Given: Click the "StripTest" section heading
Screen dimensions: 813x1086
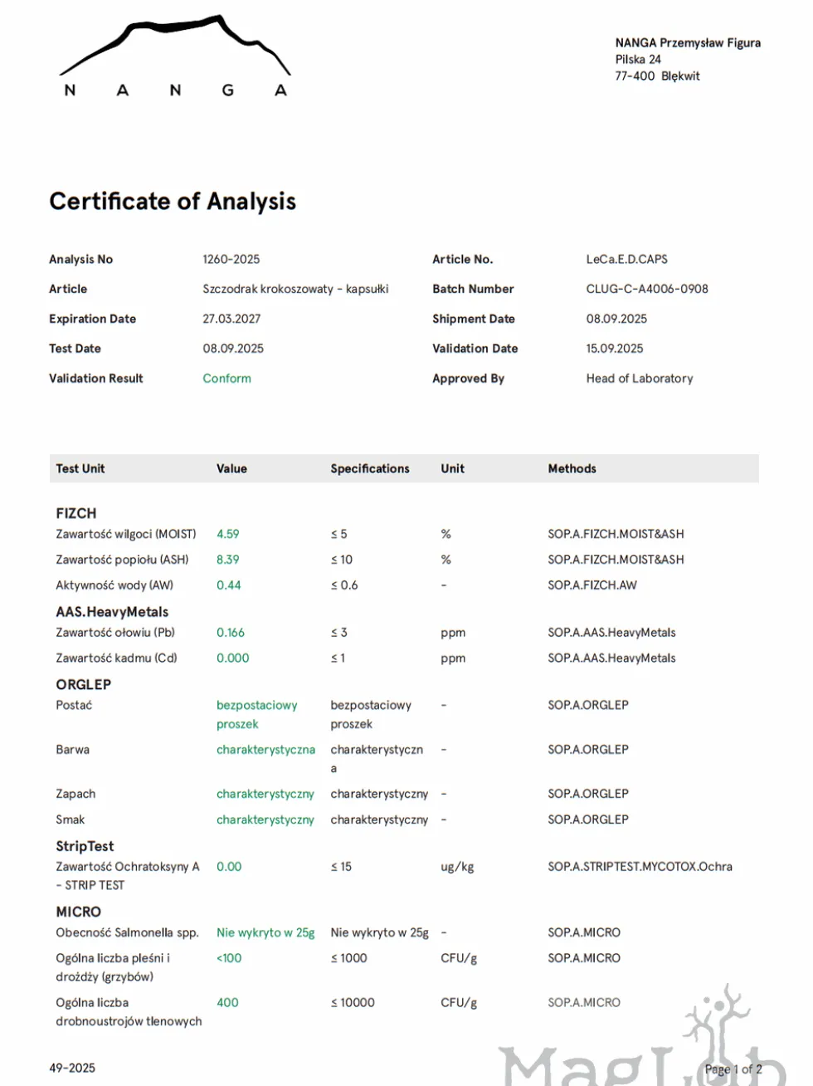Looking at the screenshot, I should point(85,846).
